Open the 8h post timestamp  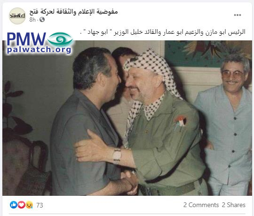(x=32, y=20)
